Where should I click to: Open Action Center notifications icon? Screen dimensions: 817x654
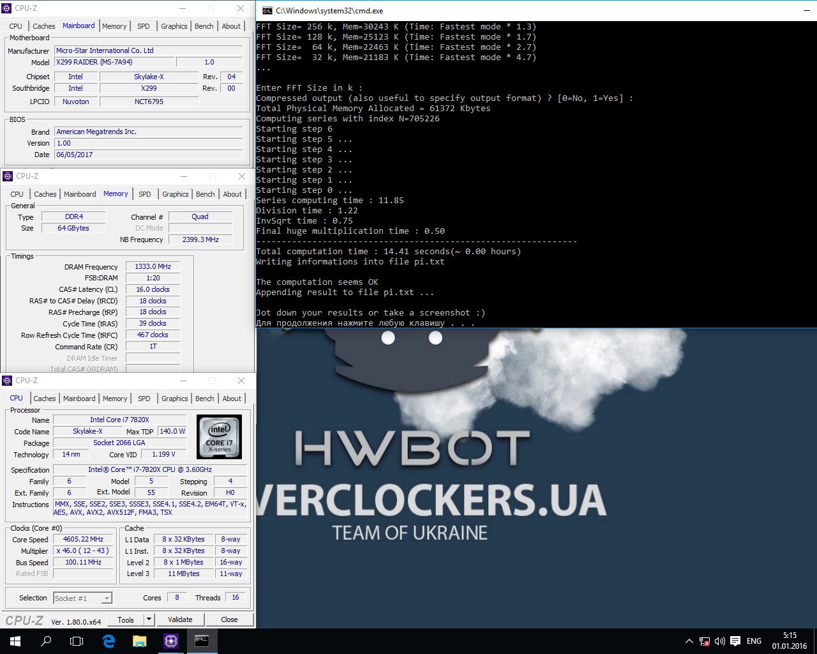(735, 641)
